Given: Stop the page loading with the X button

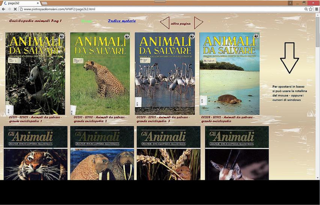Looking at the screenshot, I should (x=15, y=9).
